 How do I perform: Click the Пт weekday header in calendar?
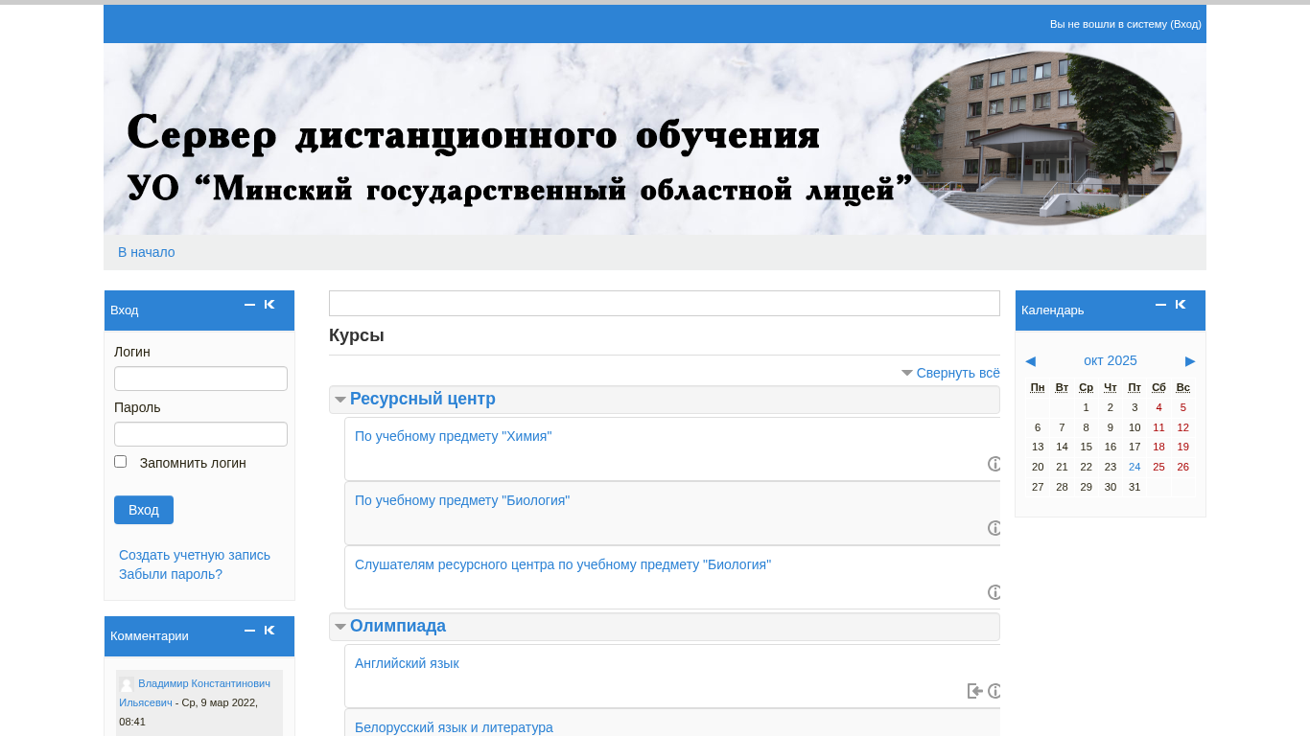1135,387
